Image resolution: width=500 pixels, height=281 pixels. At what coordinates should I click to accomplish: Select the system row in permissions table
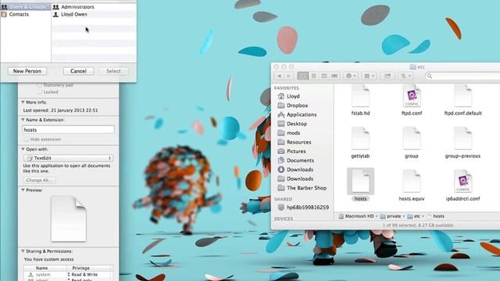tap(68, 274)
